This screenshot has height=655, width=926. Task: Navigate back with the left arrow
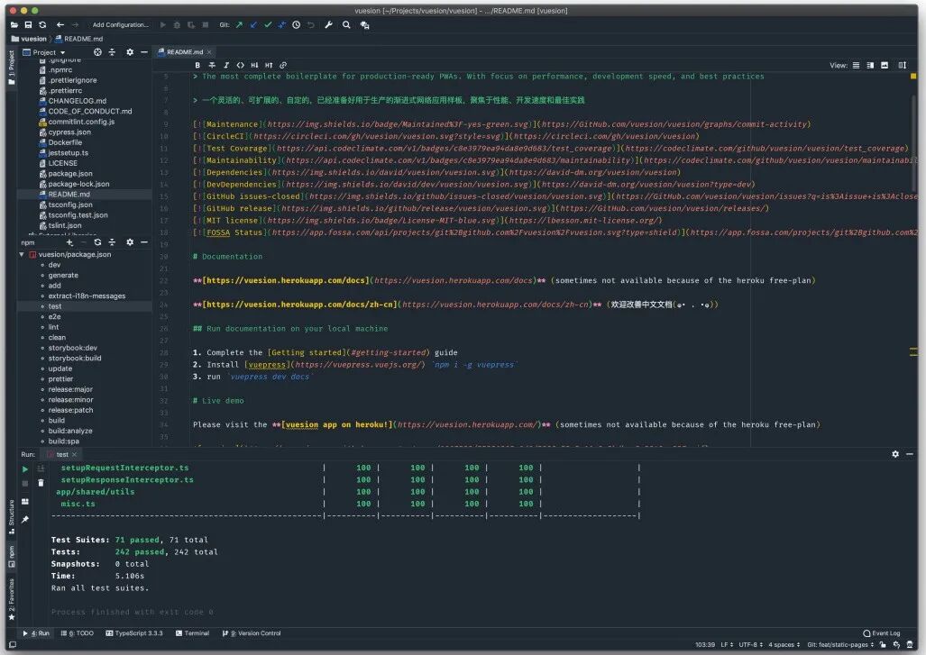point(60,25)
